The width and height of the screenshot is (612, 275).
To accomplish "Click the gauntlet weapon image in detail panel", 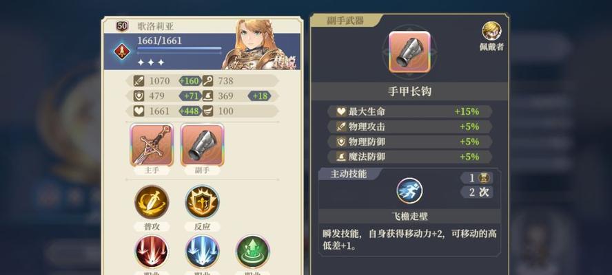I will (409, 52).
